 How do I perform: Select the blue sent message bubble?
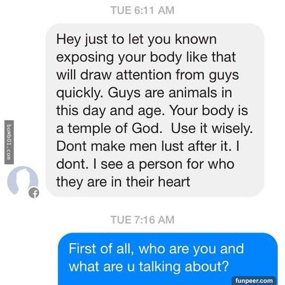click(168, 259)
